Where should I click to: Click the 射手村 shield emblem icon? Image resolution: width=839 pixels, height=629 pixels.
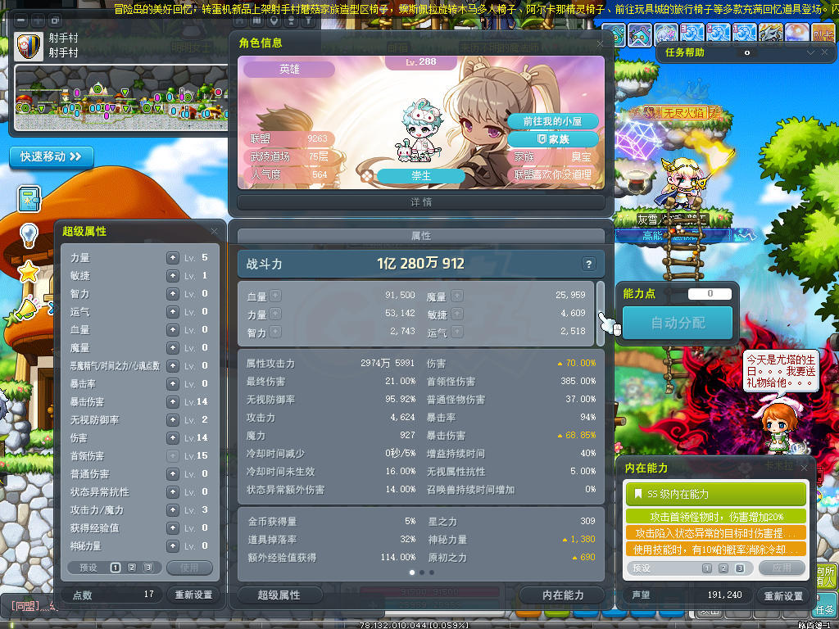29,46
